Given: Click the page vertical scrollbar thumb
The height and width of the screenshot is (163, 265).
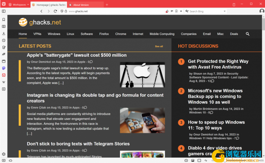Looking at the screenshot, I should click(264, 24).
